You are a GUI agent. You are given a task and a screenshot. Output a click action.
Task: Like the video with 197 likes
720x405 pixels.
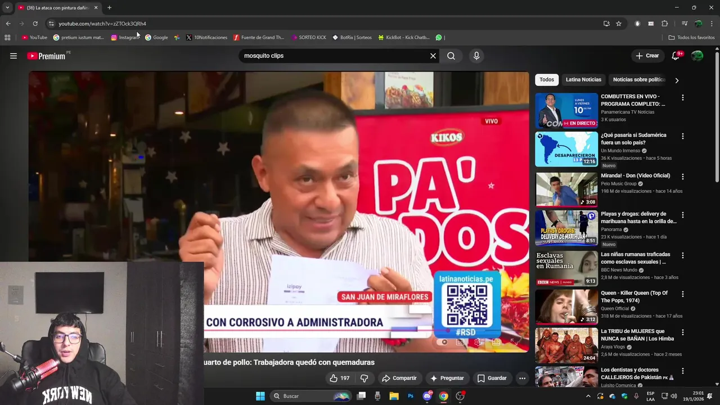point(340,378)
